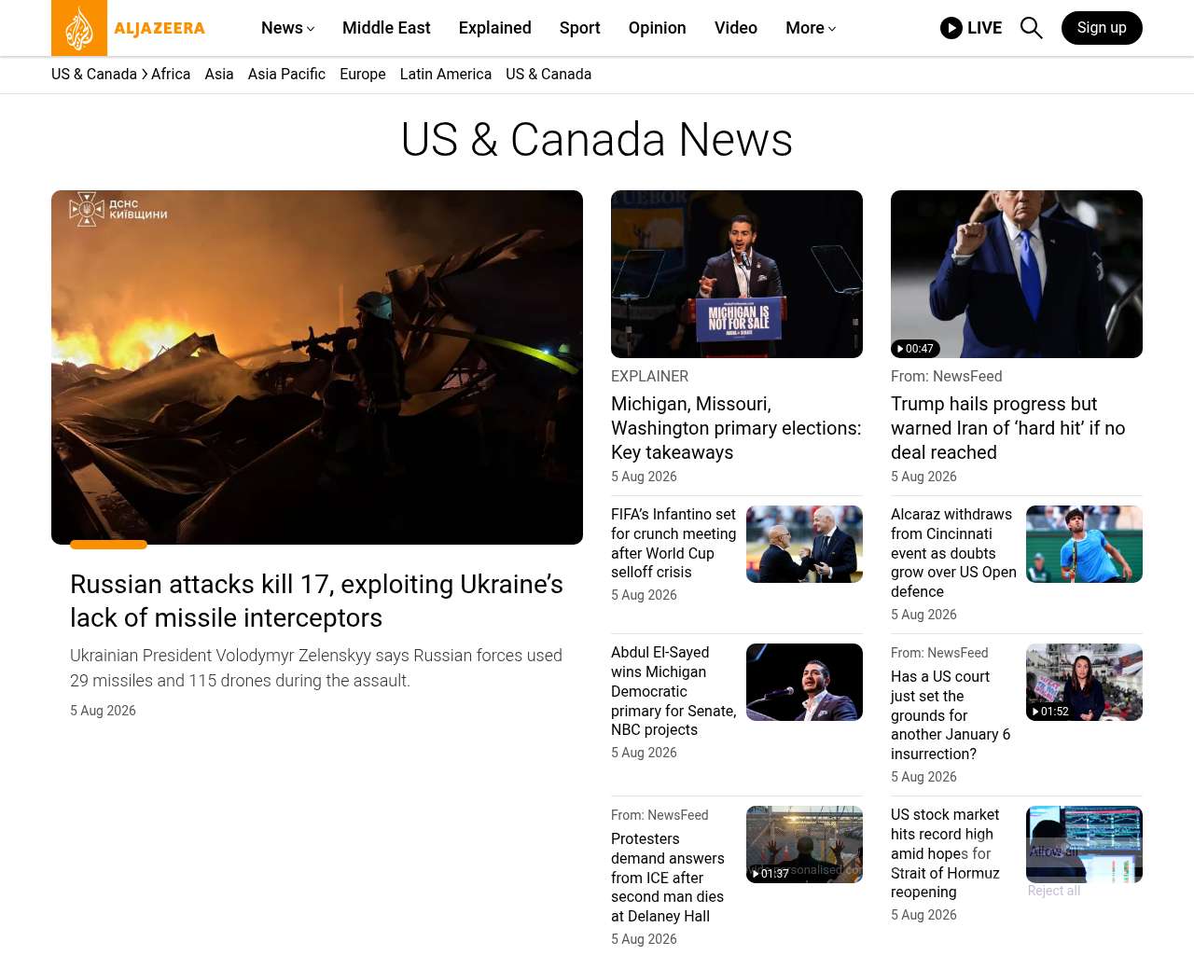Click the Al Jazeera logo
This screenshot has width=1194, height=955.
pos(129,28)
